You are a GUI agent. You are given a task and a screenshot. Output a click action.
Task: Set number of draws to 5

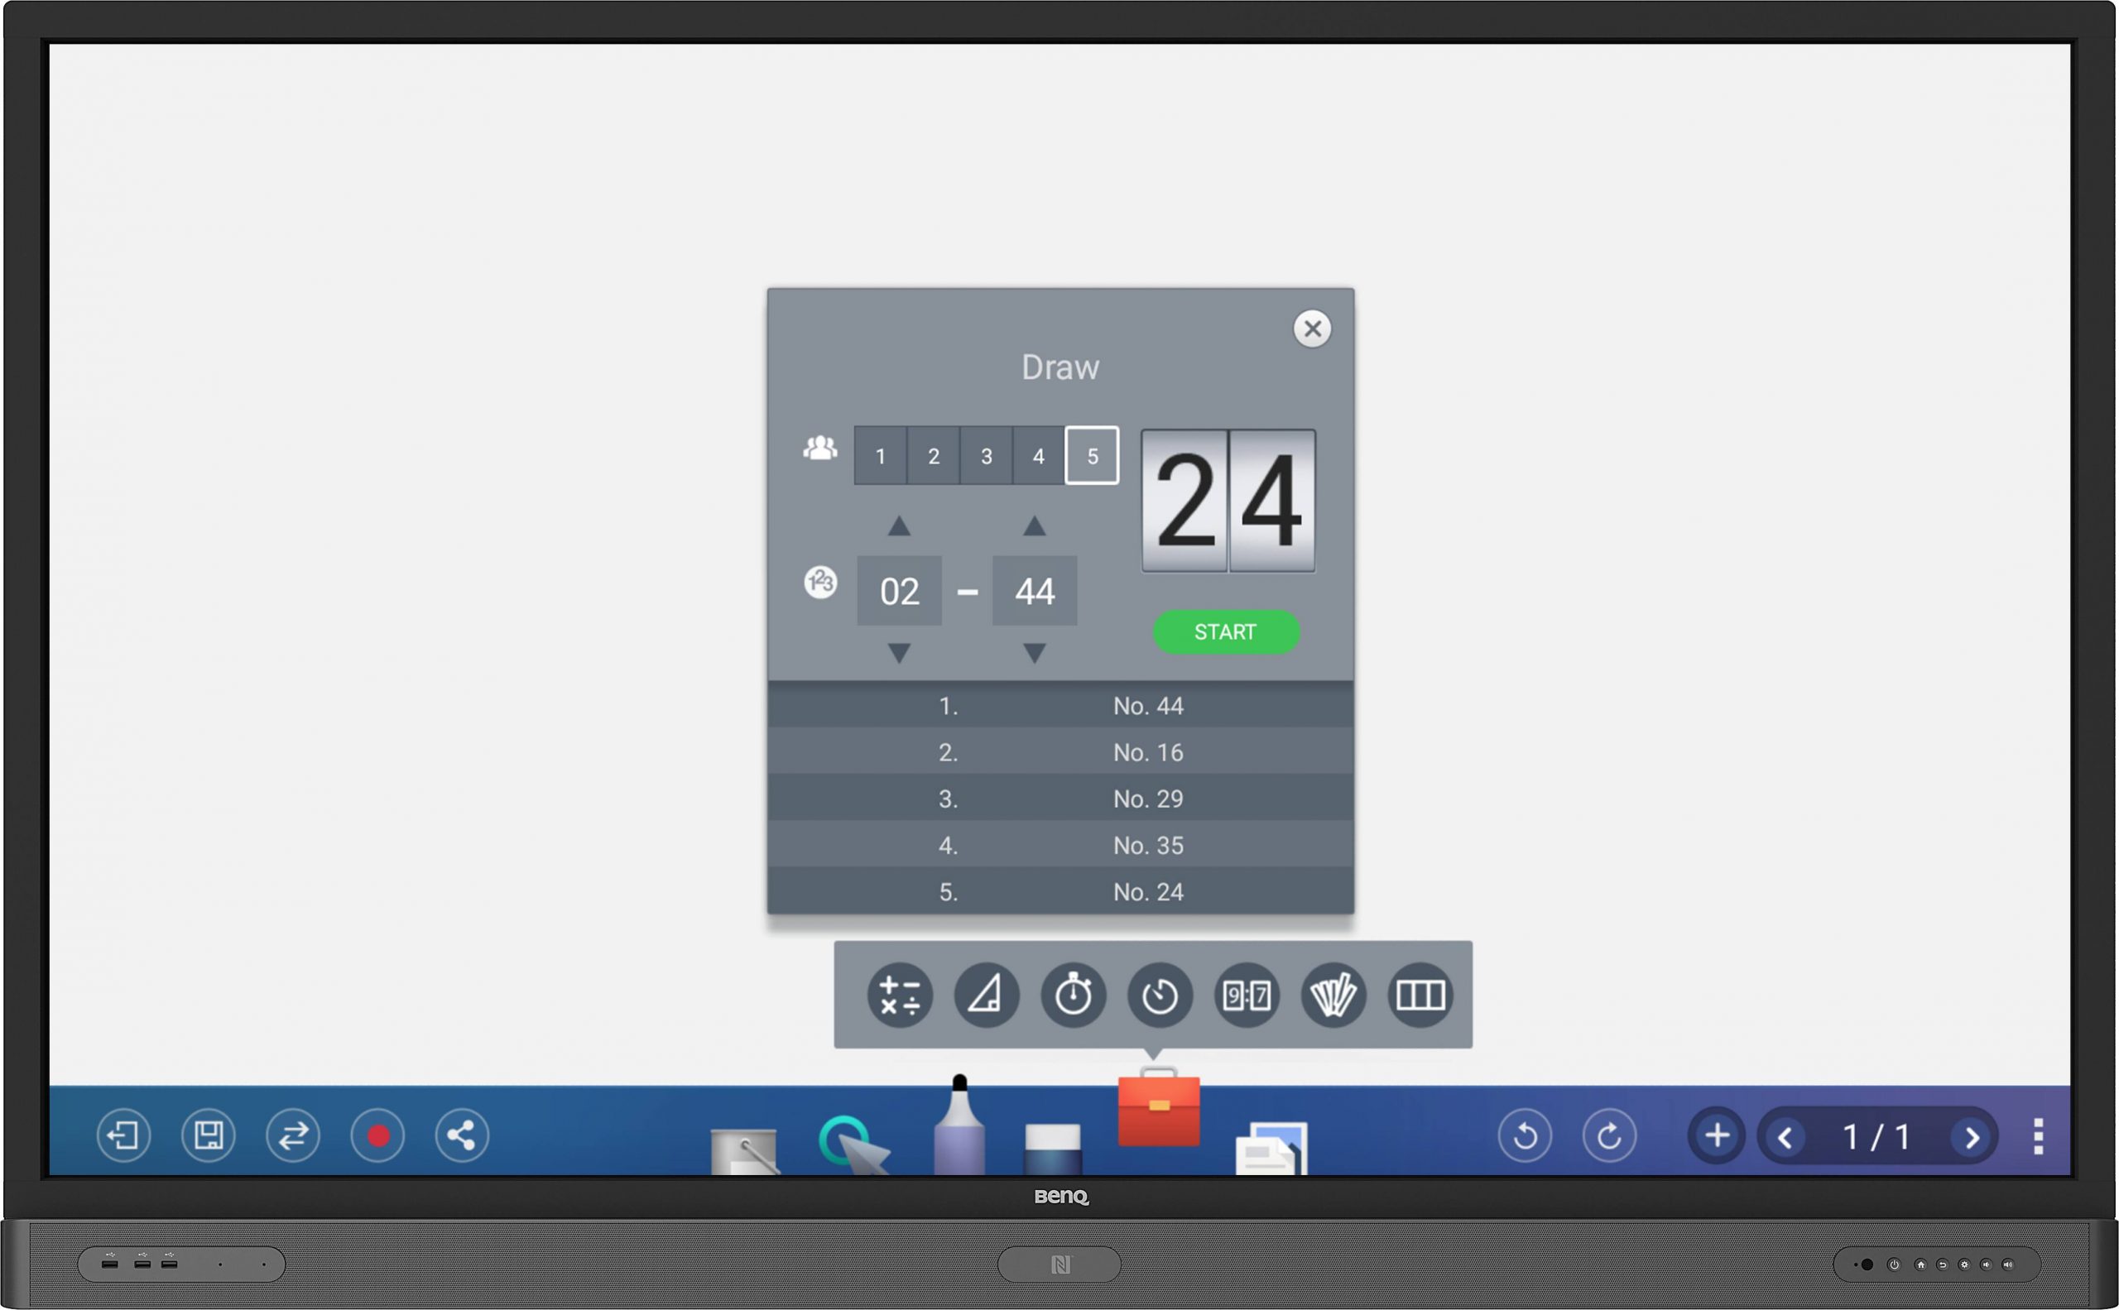click(1092, 456)
